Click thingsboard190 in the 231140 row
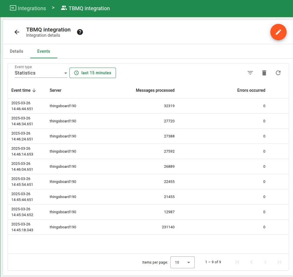Screen dimensions: 293x277 coord(63,227)
